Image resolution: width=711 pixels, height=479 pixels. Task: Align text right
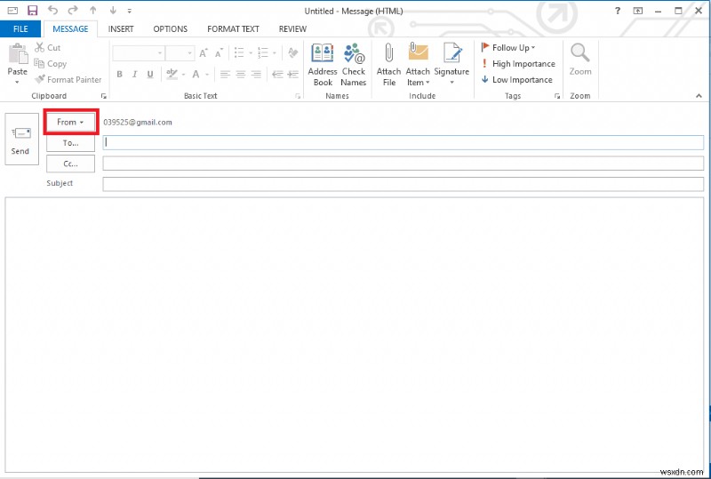point(256,74)
